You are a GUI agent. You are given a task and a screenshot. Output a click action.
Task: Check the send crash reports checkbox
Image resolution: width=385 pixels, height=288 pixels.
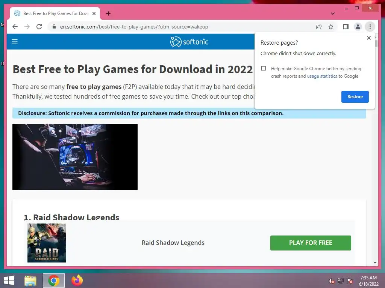point(264,68)
